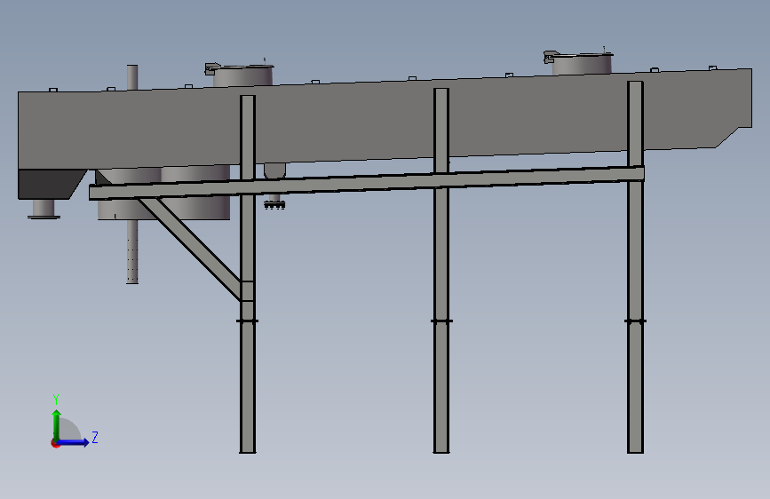Click the Z label of the triad
Viewport: 770px width, 499px height.
95,437
